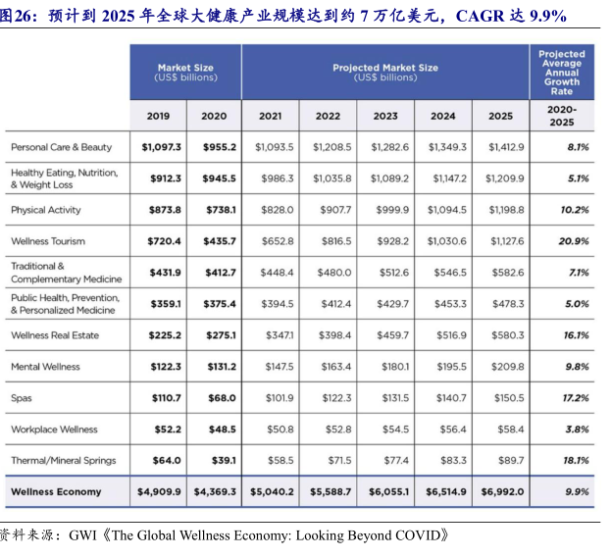The width and height of the screenshot is (611, 558).
Task: Select the 20.9% growth rate cell
Action: point(574,241)
